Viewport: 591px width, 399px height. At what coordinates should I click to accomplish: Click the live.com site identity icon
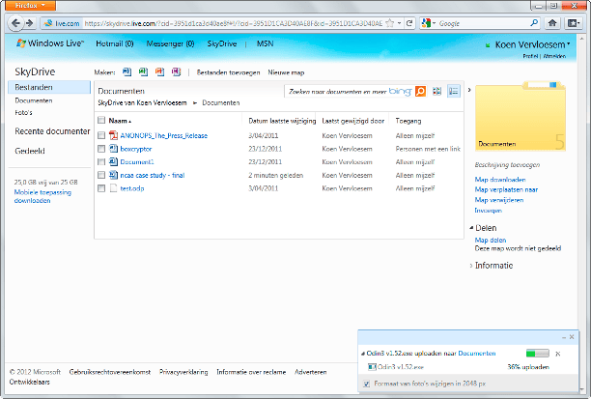click(x=62, y=23)
